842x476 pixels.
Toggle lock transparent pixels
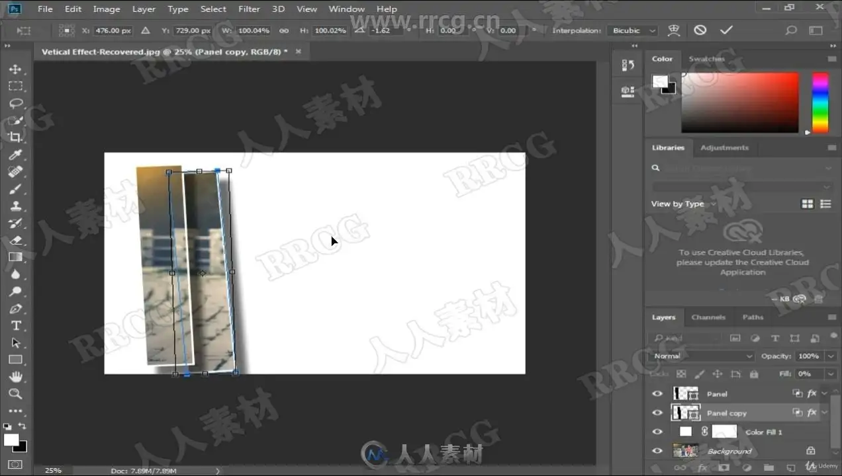[x=681, y=374]
